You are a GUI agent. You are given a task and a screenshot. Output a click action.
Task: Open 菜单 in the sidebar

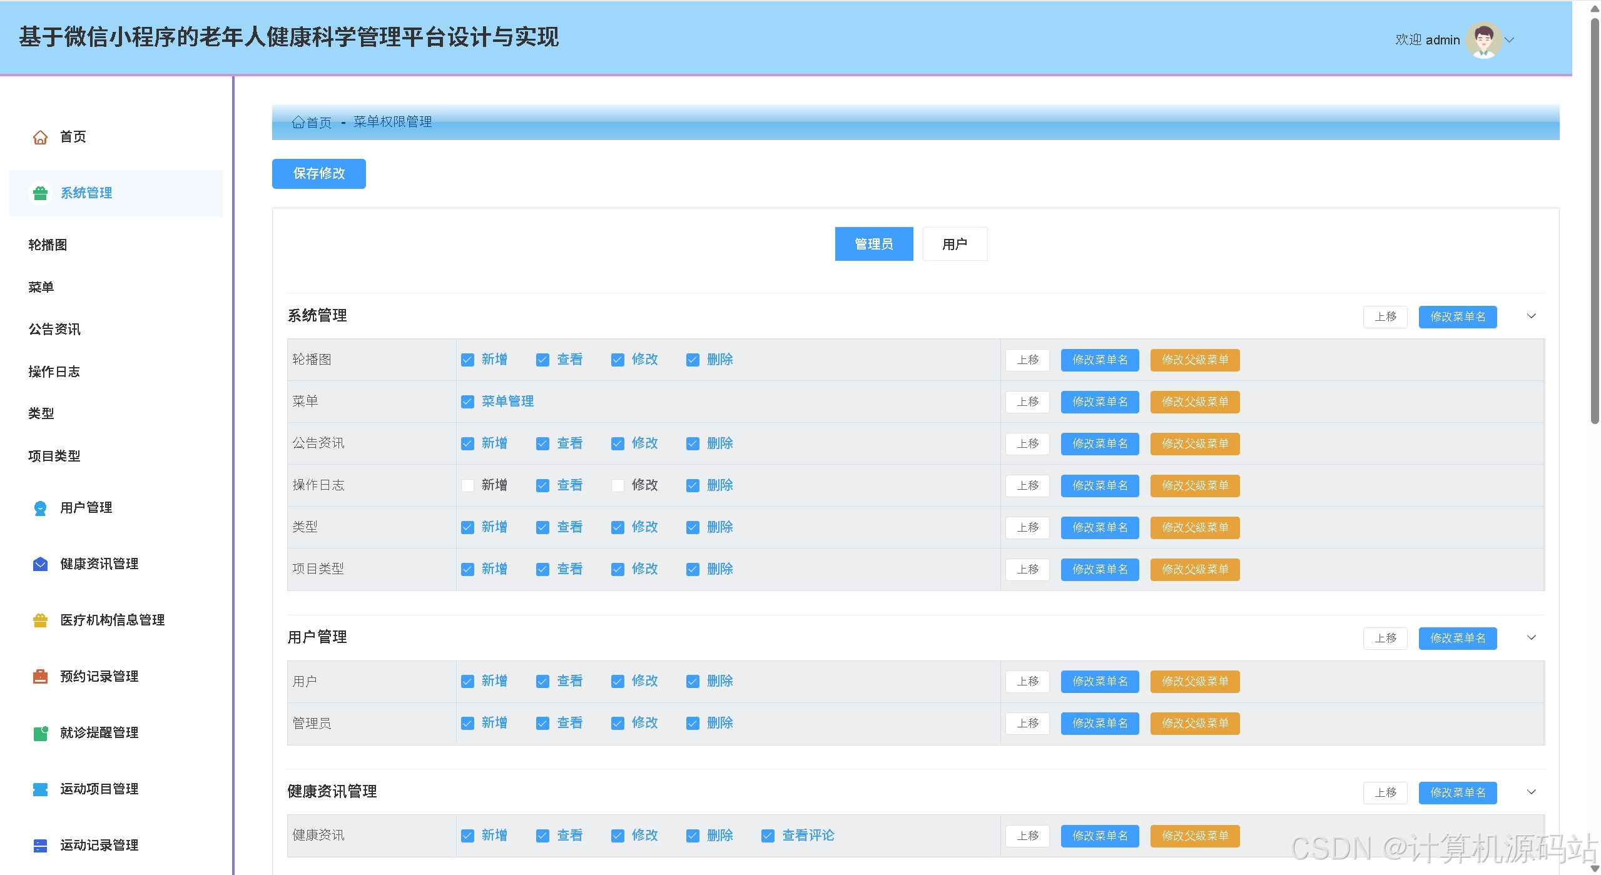(x=41, y=287)
